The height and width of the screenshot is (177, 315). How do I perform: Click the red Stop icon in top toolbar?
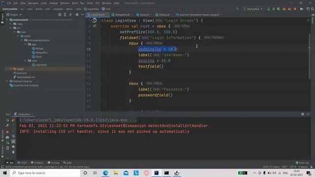pyautogui.click(x=295, y=9)
